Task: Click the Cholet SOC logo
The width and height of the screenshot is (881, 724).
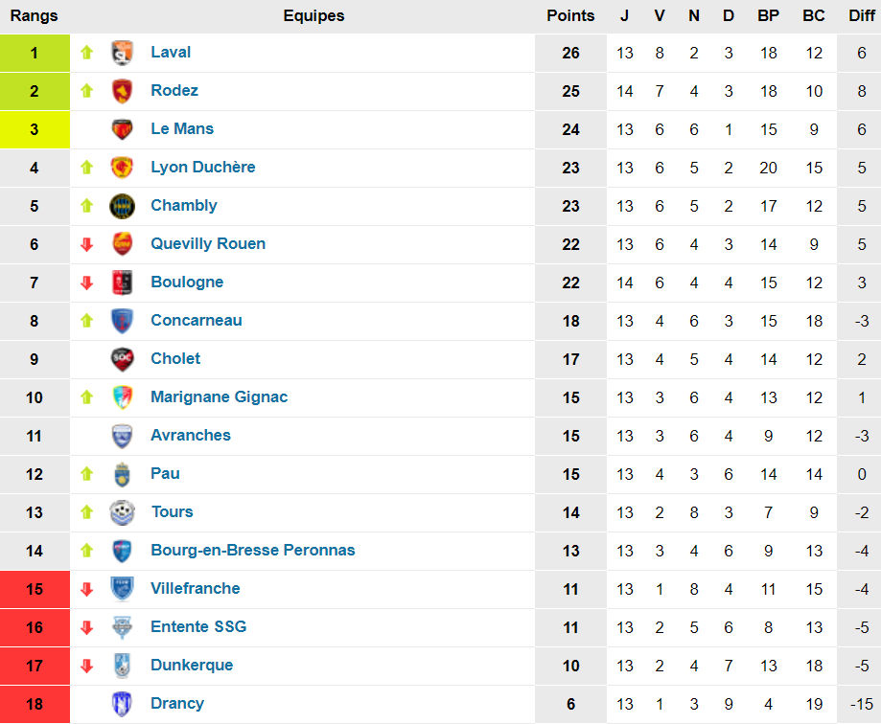Action: 122,359
